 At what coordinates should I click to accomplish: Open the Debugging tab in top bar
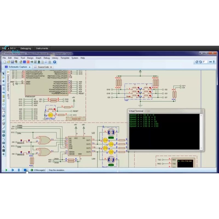click(x=26, y=48)
